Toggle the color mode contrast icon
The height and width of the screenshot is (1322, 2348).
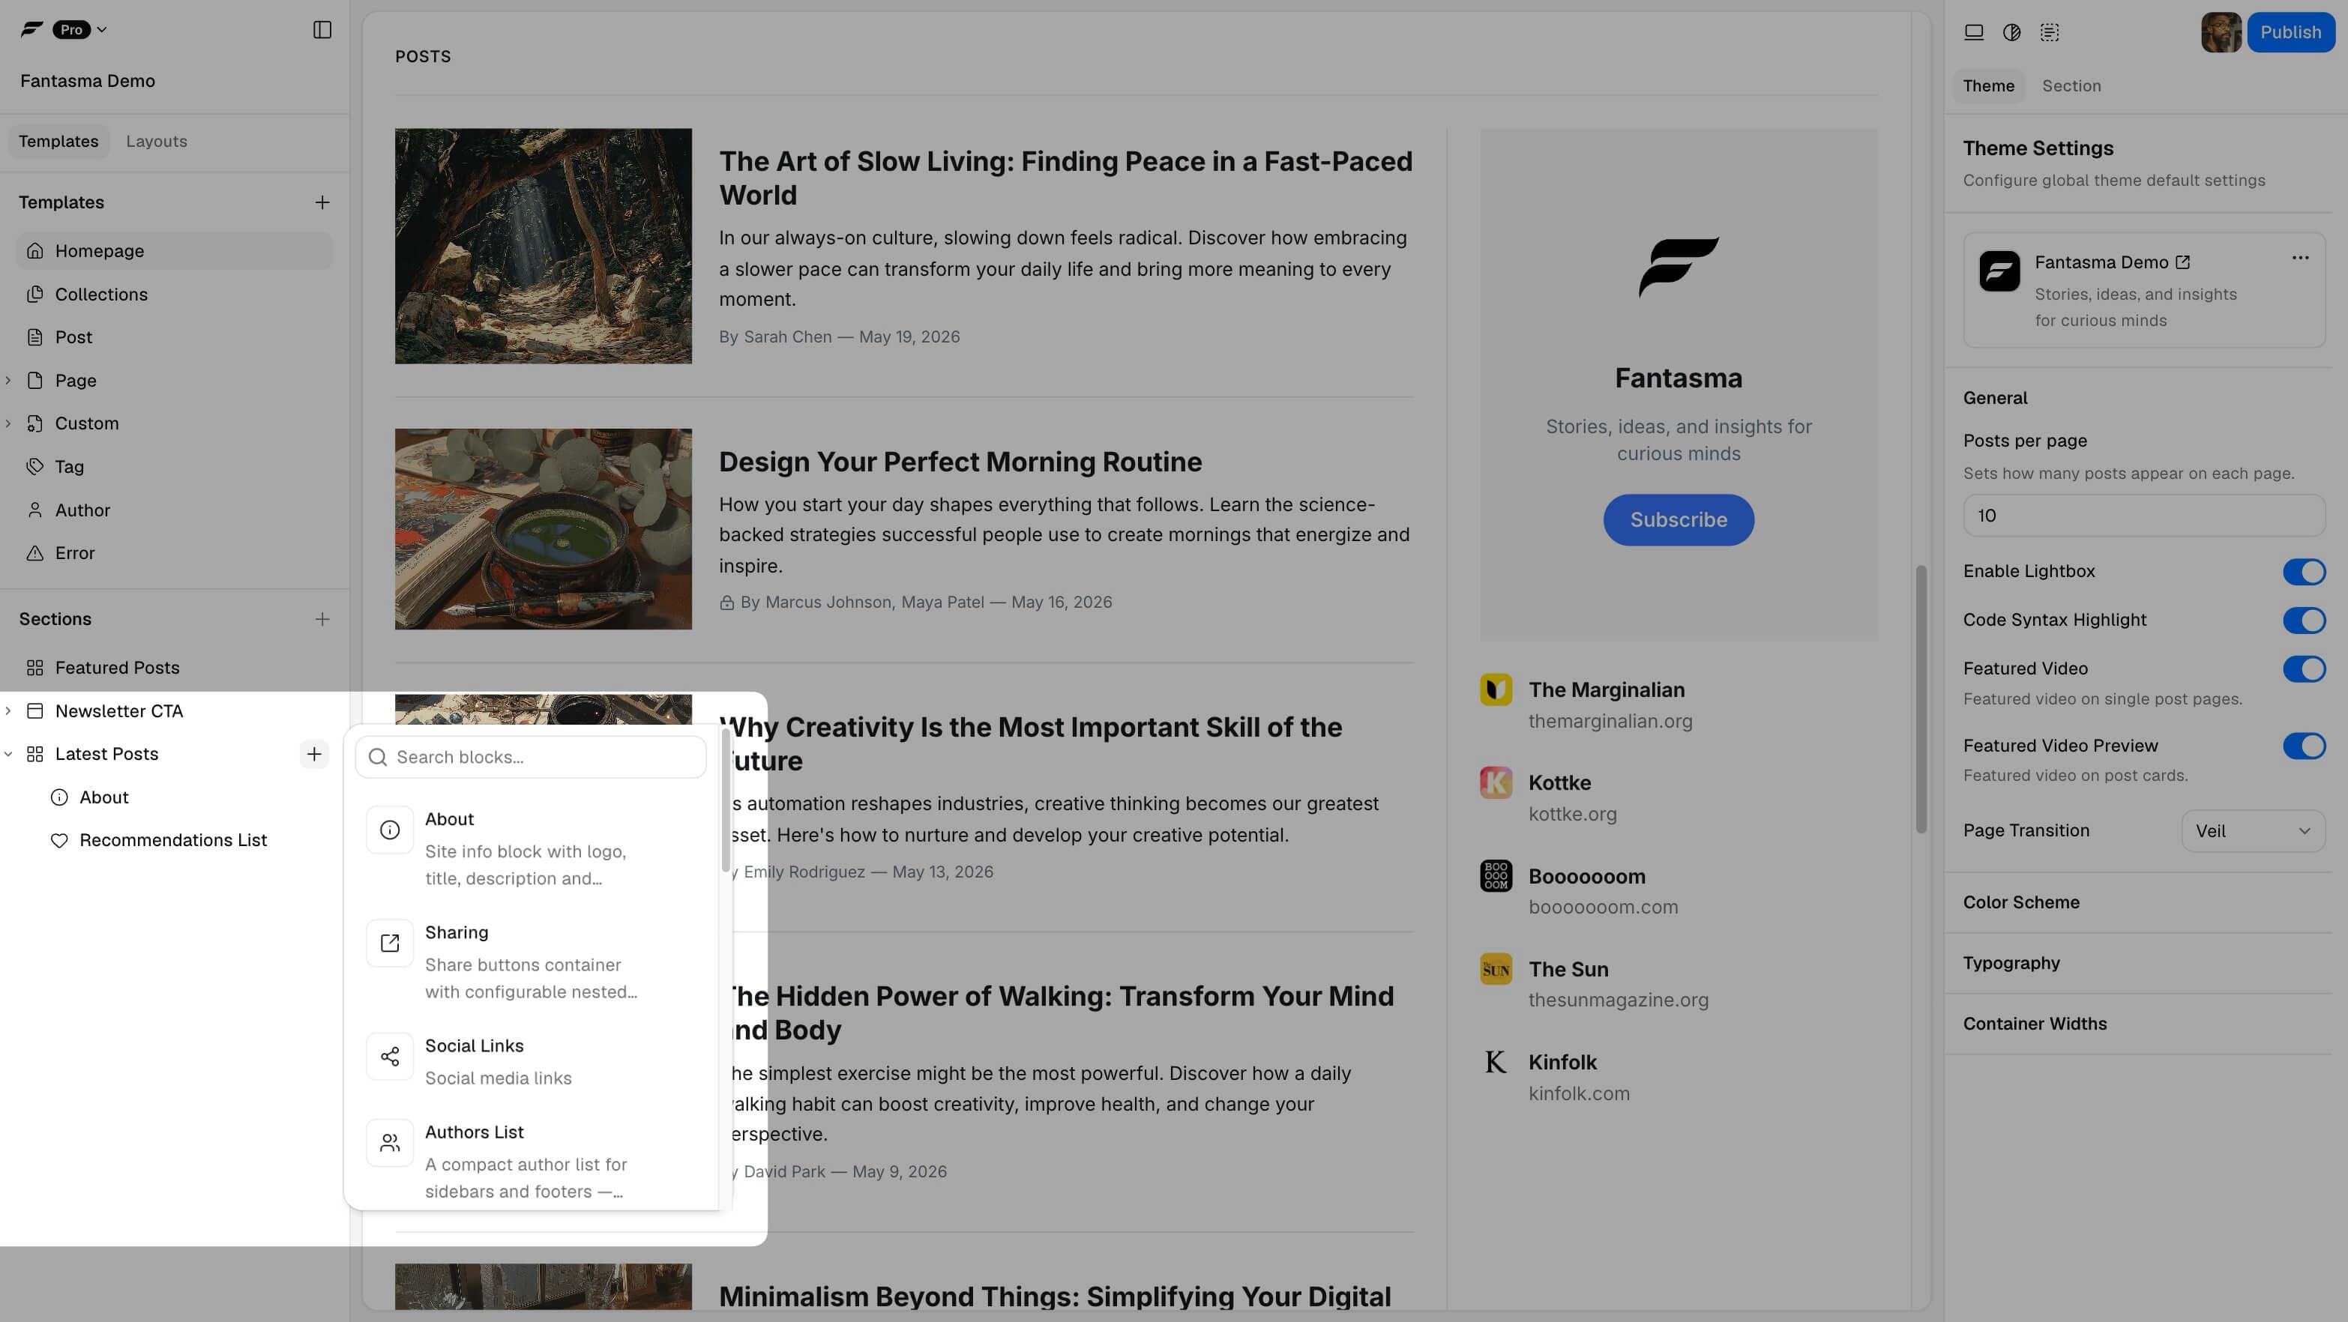coord(2011,32)
